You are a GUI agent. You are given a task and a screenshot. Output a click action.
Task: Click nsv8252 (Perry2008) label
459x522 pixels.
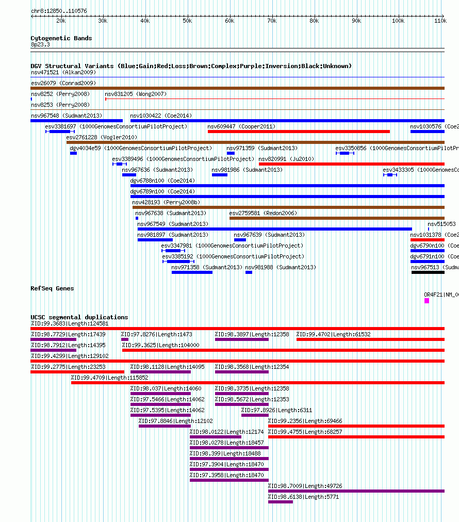[60, 94]
